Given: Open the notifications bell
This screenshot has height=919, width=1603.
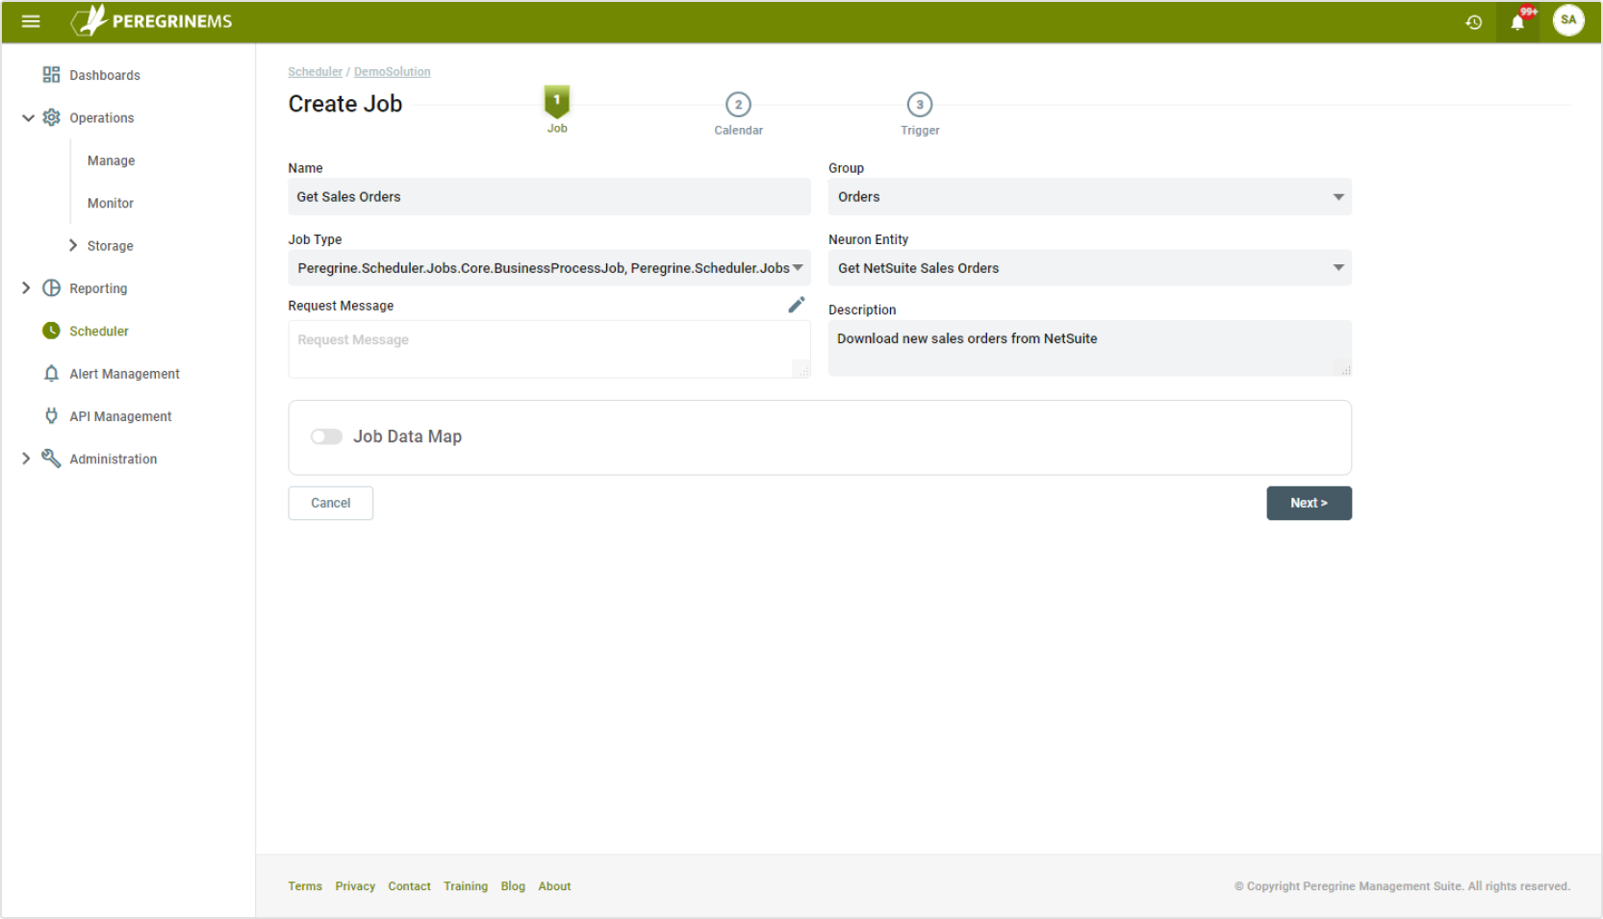Looking at the screenshot, I should (x=1518, y=21).
